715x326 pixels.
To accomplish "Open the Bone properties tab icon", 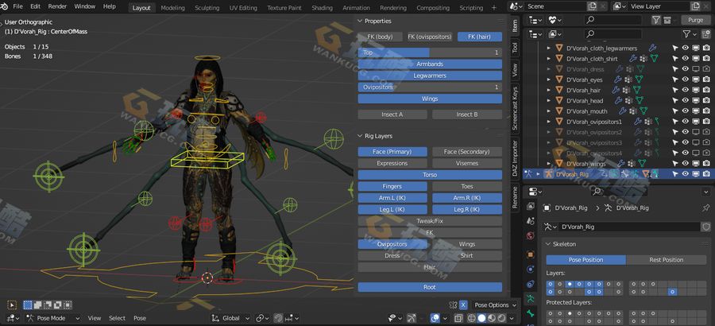I will pos(531,313).
